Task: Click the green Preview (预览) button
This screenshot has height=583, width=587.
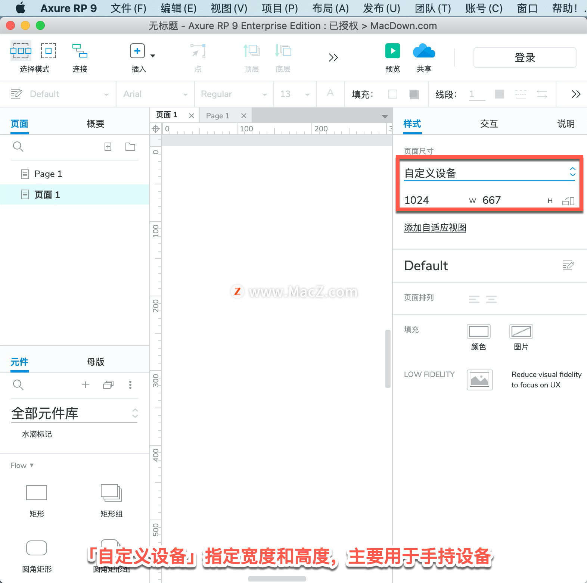Action: tap(393, 51)
